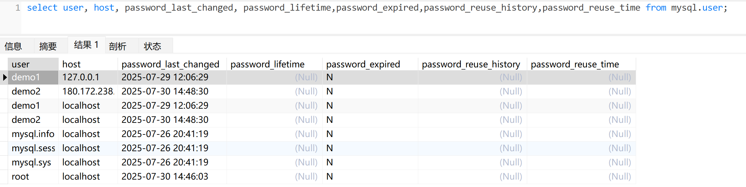Viewport: 746px width, 187px height.
Task: Click the current row arrow indicator
Action: (x=5, y=77)
